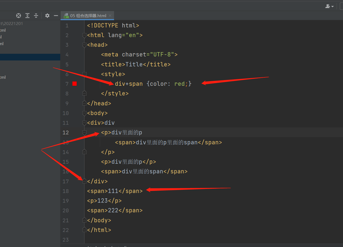Click the locate-in-project target icon
The height and width of the screenshot is (247, 343).
click(x=19, y=16)
